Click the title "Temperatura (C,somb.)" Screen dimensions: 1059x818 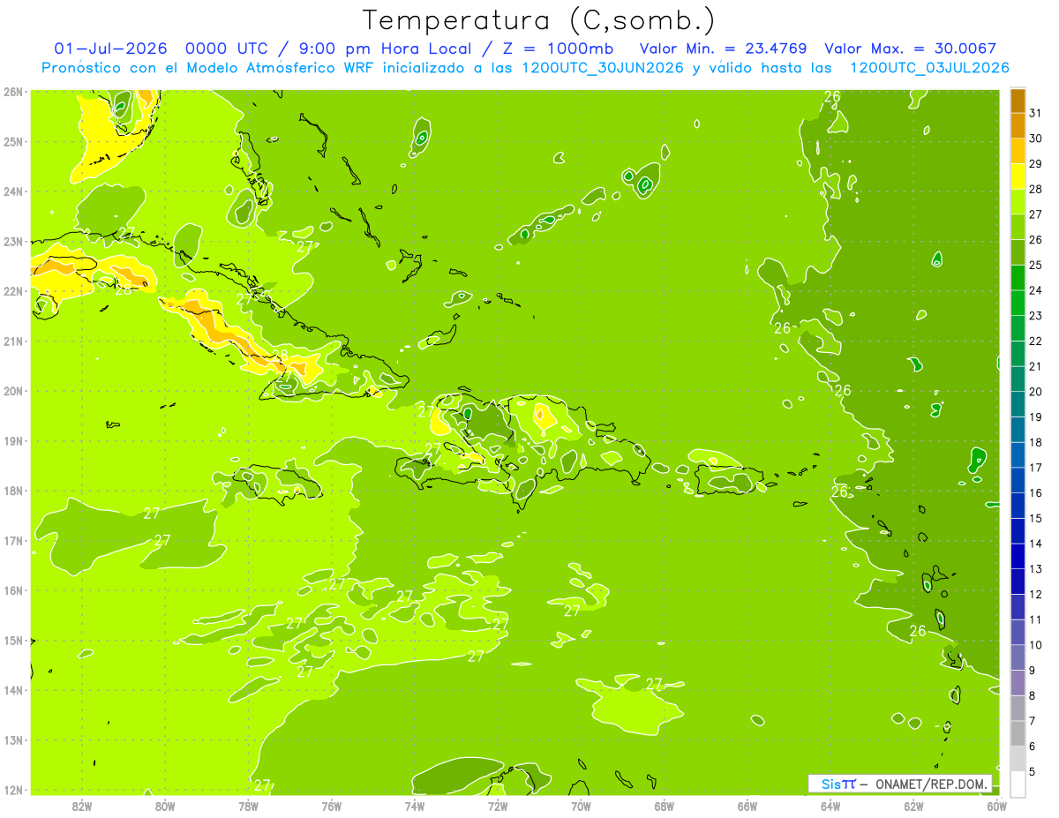point(538,20)
